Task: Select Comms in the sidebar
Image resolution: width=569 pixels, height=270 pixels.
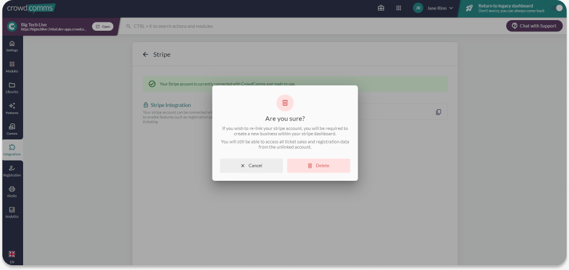Action: click(x=12, y=129)
